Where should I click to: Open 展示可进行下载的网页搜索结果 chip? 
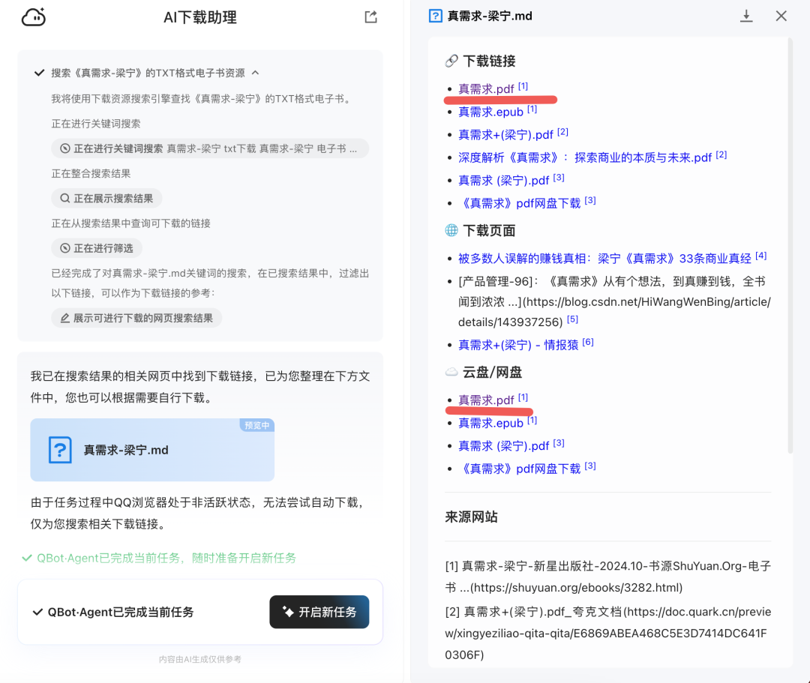(x=136, y=318)
